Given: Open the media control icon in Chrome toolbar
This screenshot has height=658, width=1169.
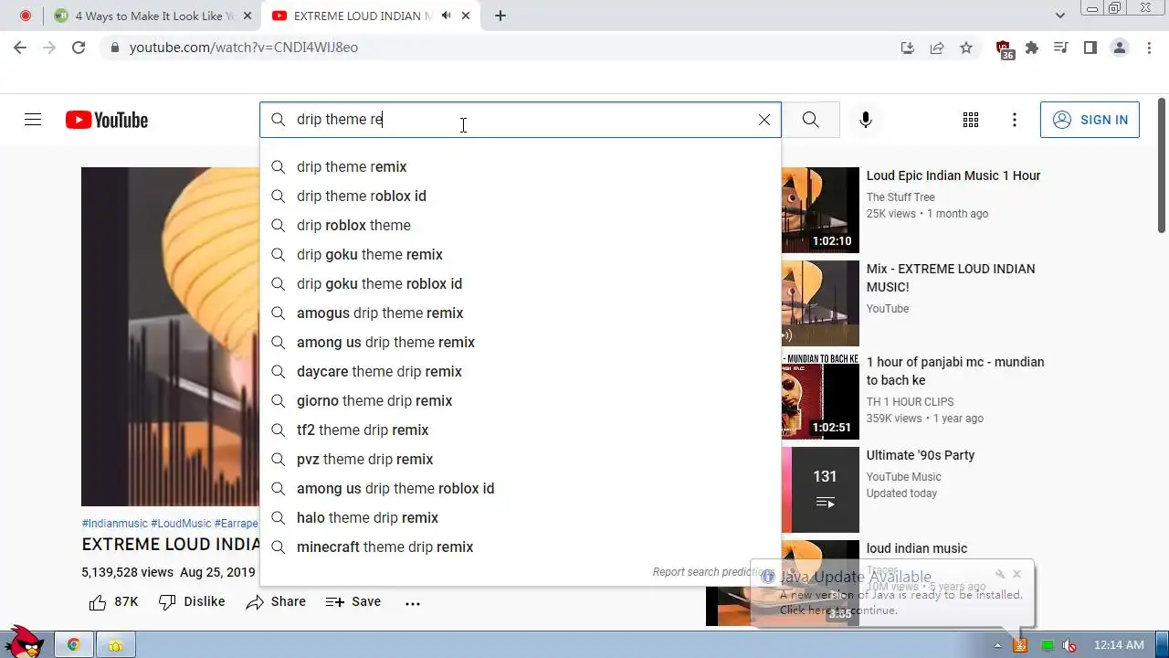Looking at the screenshot, I should pos(1061,48).
